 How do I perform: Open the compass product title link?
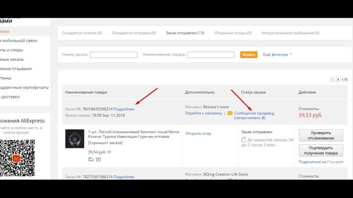(133, 134)
